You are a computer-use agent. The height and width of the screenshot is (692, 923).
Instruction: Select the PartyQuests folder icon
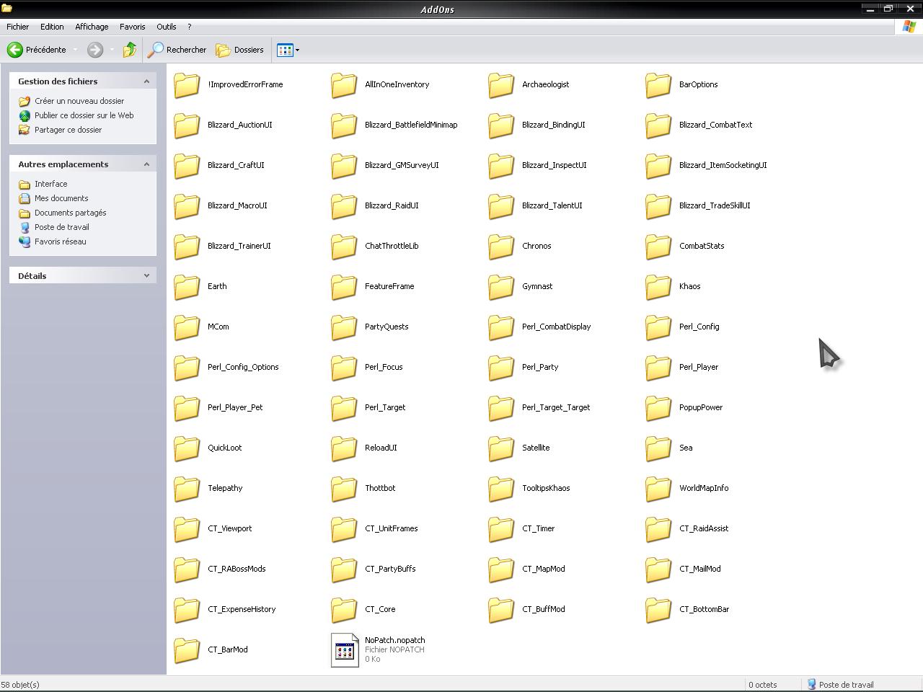pos(344,327)
